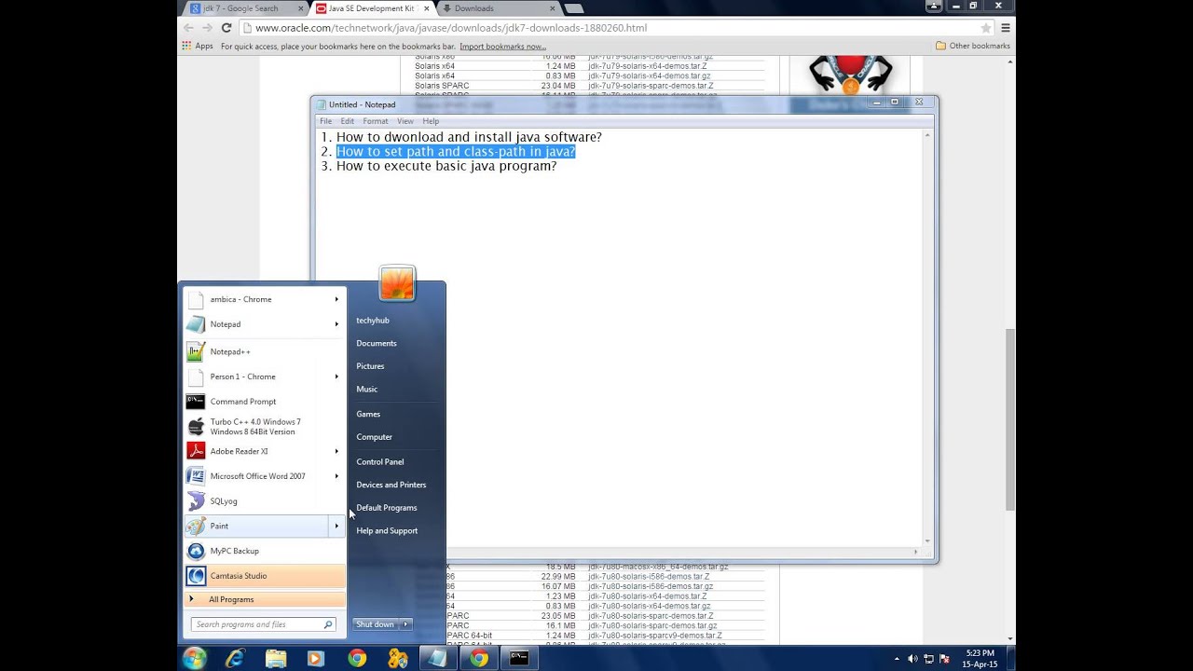Image resolution: width=1193 pixels, height=671 pixels.
Task: Open Notepad Help menu
Action: tap(431, 121)
